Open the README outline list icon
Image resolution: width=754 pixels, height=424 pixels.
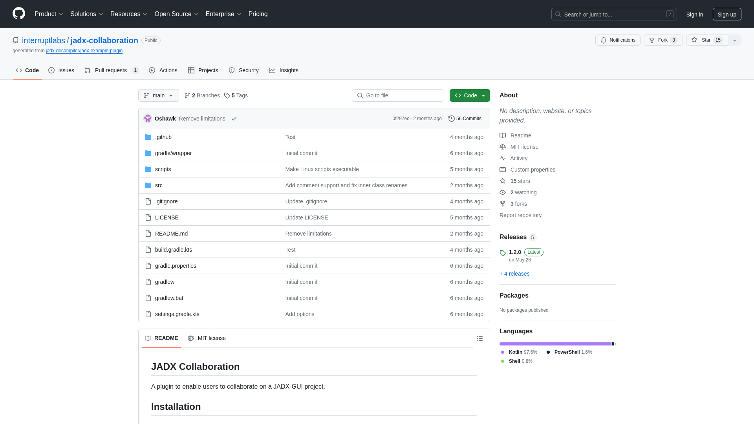(480, 338)
